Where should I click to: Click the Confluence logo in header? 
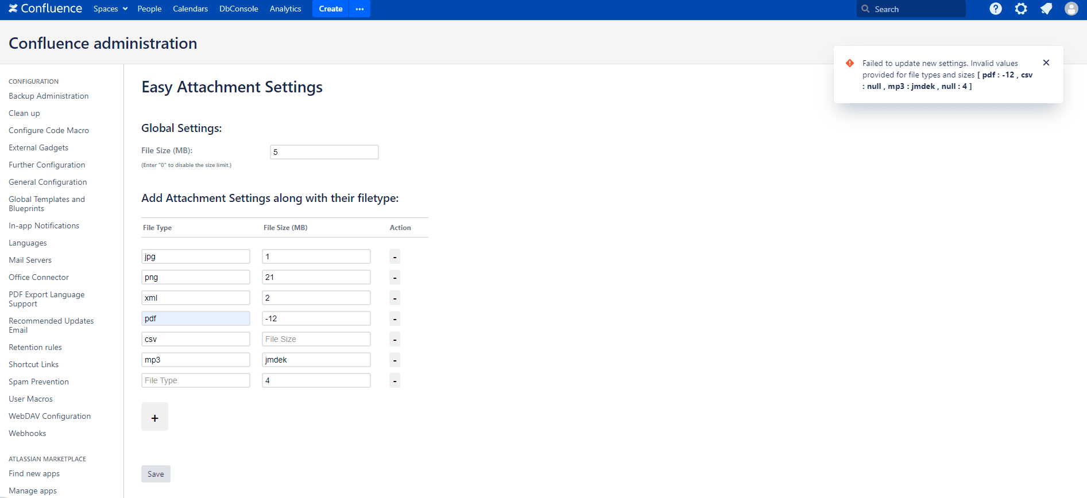45,9
